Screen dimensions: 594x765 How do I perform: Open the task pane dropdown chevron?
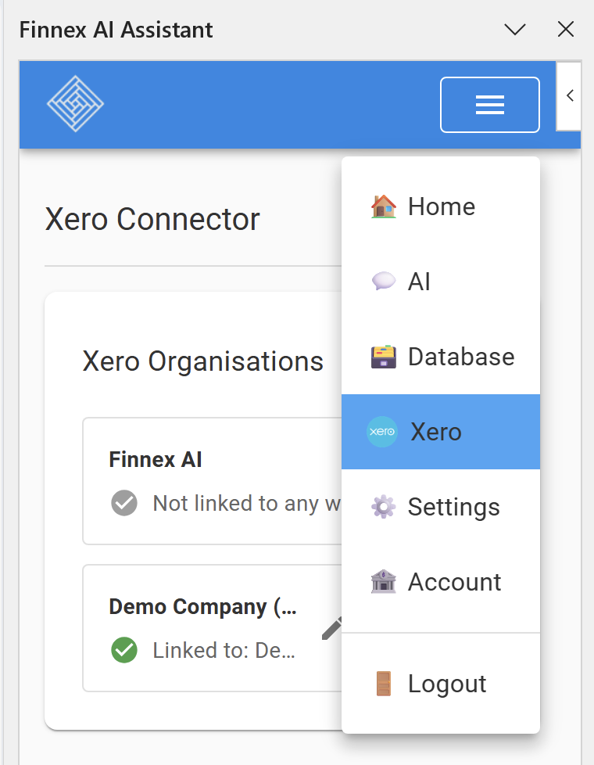[x=515, y=30]
